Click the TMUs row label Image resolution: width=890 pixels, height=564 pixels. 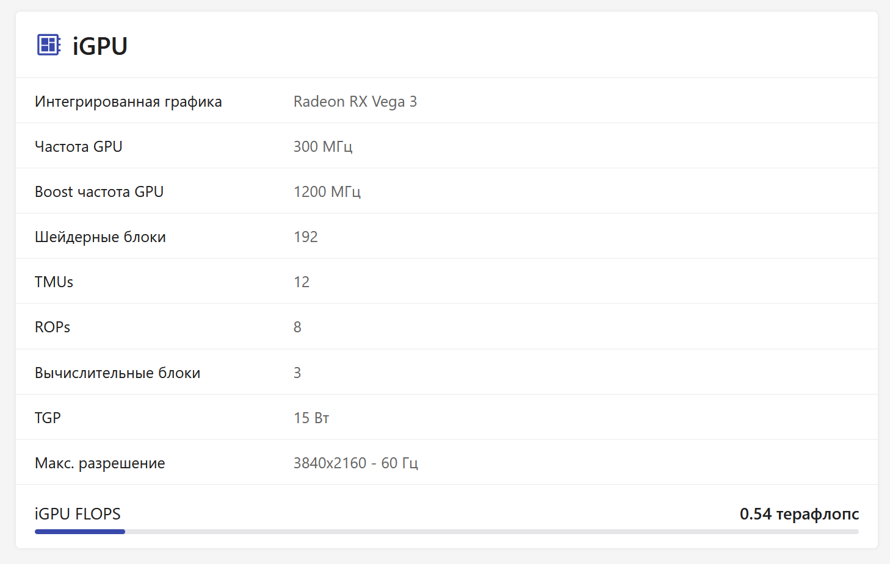click(x=54, y=282)
